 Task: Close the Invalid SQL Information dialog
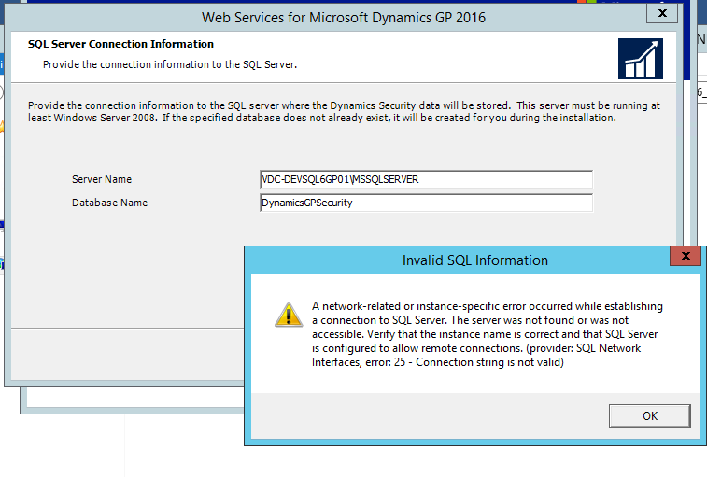pos(686,256)
